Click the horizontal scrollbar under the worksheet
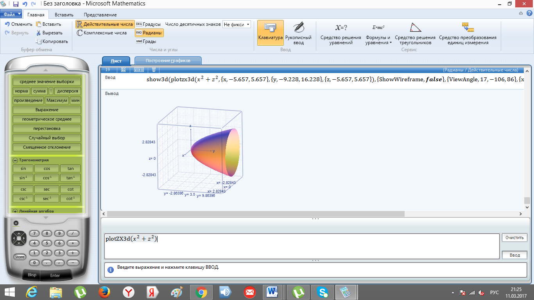Image resolution: width=534 pixels, height=300 pixels. tap(256, 214)
